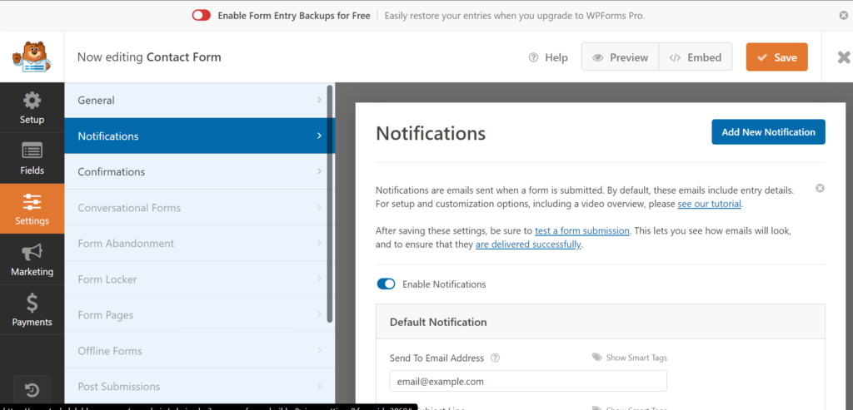Screen dimensions: 853x410
Task: Click chevron on Form Locker row
Action: (x=319, y=279)
